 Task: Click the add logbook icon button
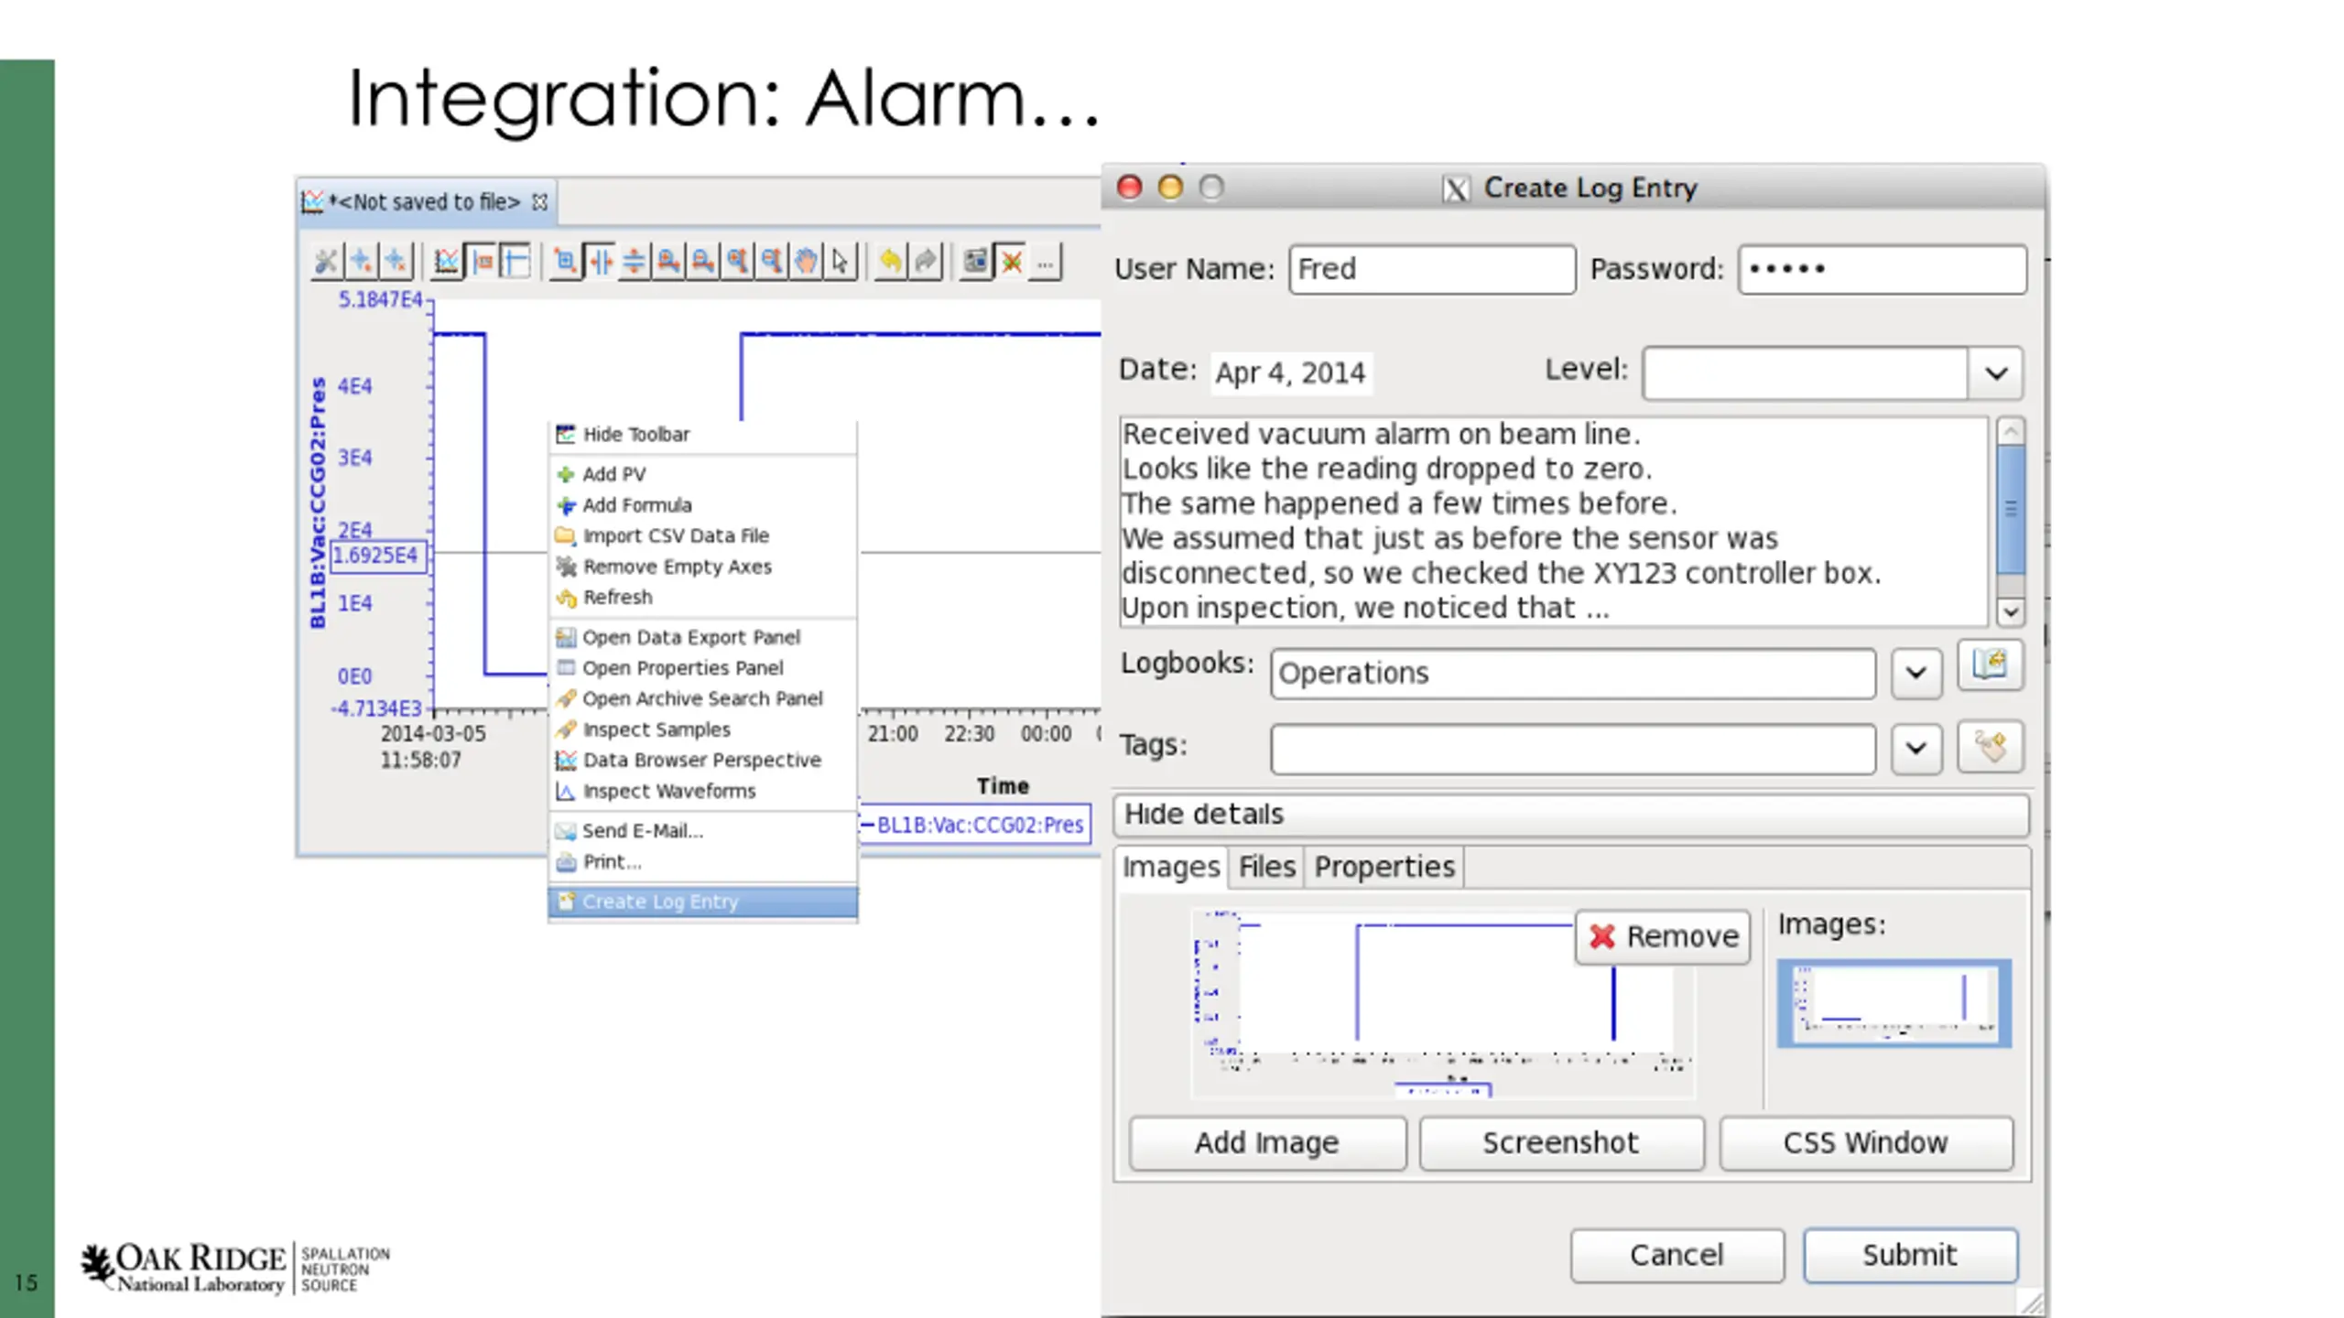pyautogui.click(x=1989, y=665)
